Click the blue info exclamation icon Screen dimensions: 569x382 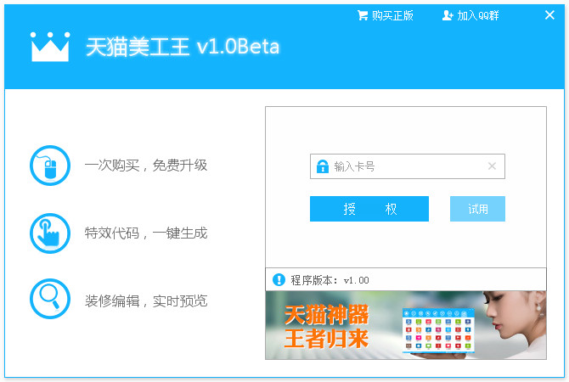278,279
